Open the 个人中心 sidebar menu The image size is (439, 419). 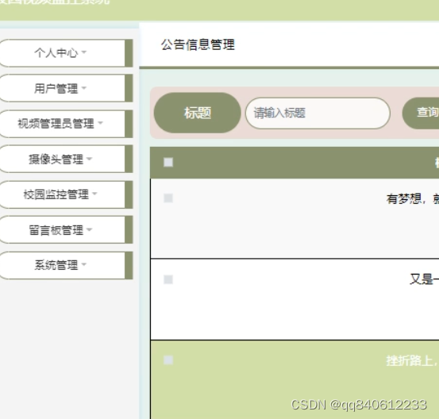[66, 53]
